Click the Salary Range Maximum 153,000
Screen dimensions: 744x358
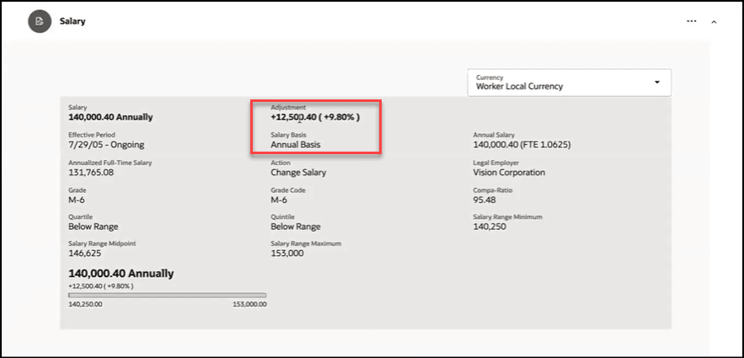(x=287, y=254)
